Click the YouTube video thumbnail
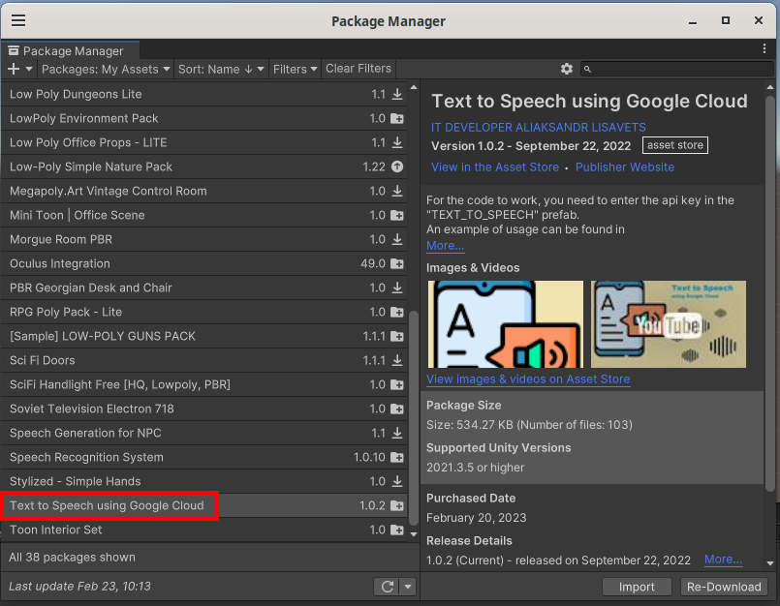The height and width of the screenshot is (606, 780). pyautogui.click(x=669, y=324)
